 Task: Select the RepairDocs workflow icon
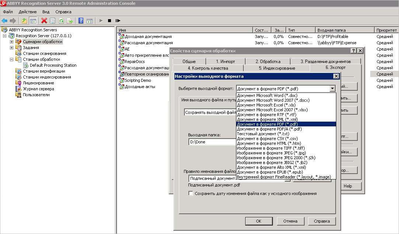coord(121,61)
